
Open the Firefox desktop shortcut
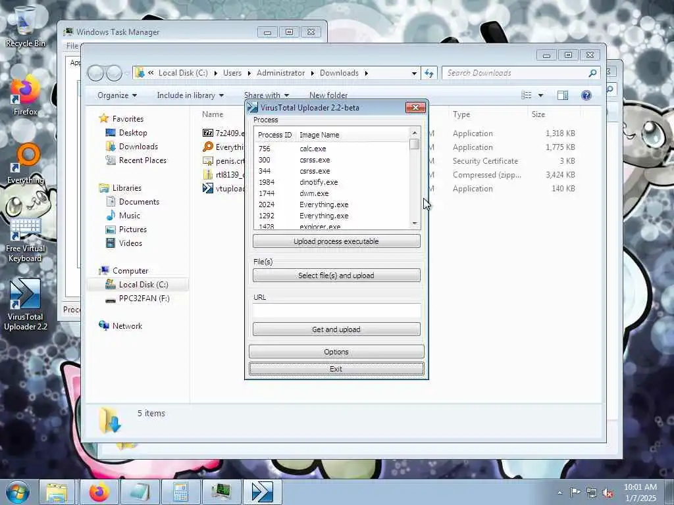(x=26, y=95)
